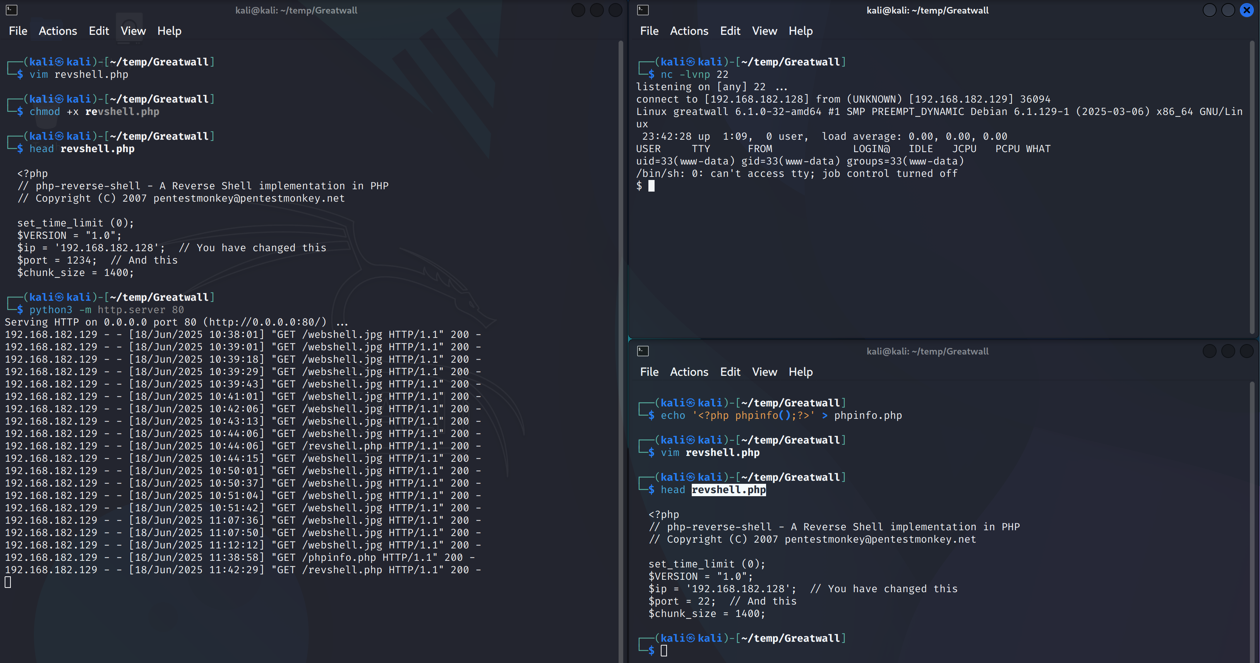Open File menu in bottom-right terminal window
Screen dimensions: 1260x663
[x=649, y=372]
